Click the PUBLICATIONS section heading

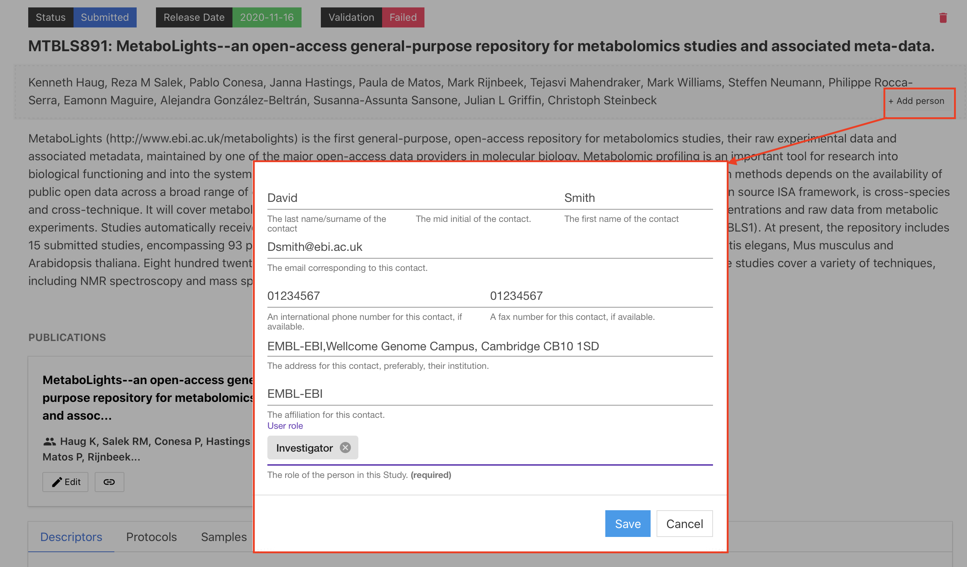[x=67, y=337]
